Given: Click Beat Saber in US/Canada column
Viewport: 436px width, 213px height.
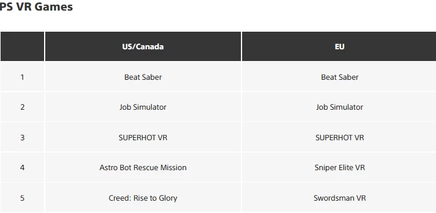Looking at the screenshot, I should (x=143, y=77).
